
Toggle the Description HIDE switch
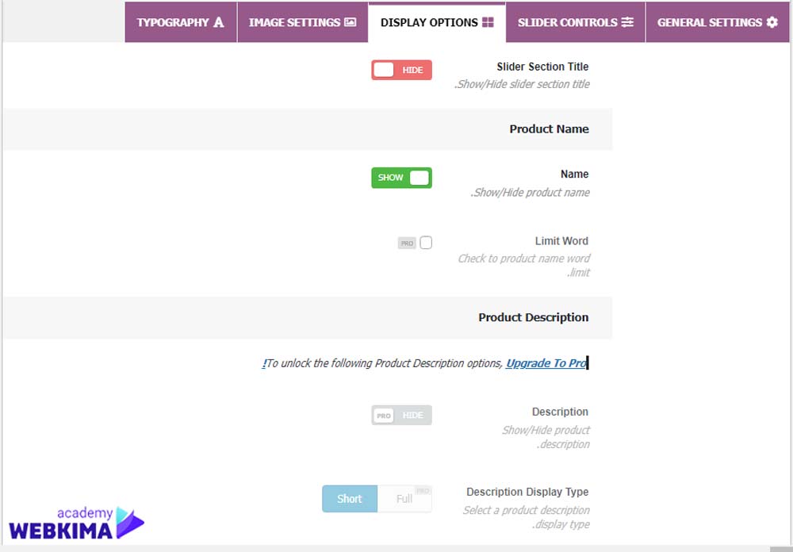(x=401, y=415)
